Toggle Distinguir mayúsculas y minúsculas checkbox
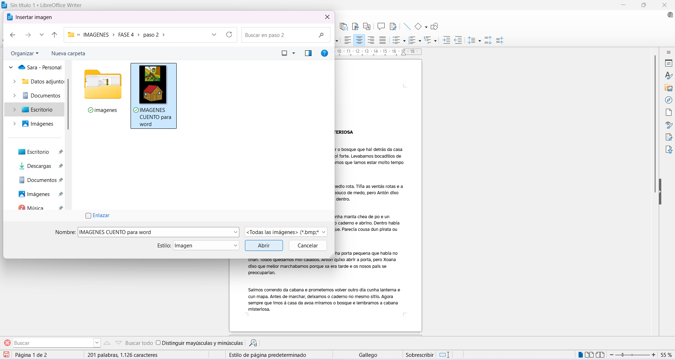 coord(158,343)
